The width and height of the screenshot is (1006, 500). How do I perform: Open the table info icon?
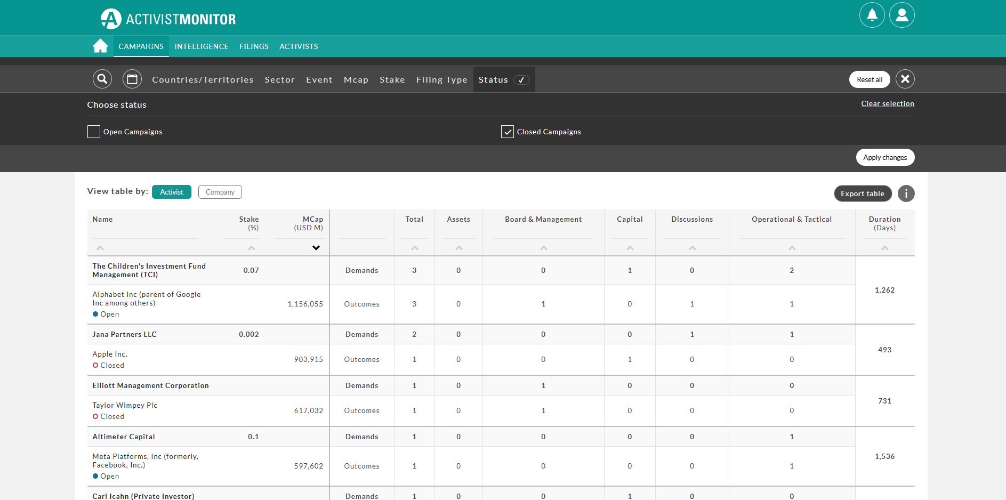point(906,193)
